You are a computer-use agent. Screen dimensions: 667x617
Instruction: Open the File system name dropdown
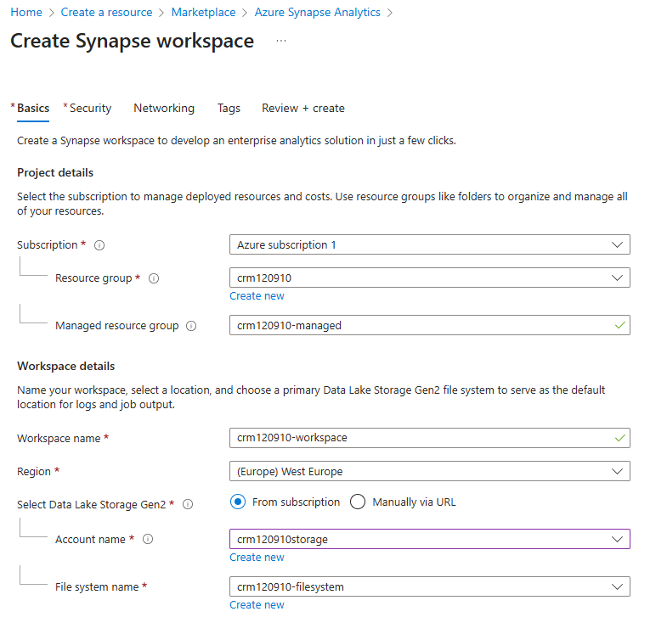(430, 586)
